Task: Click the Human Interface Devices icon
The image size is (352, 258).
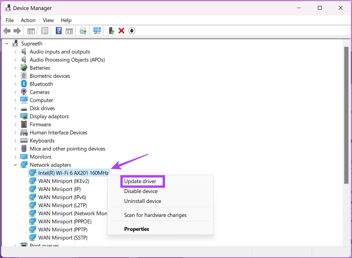Action: 24,132
